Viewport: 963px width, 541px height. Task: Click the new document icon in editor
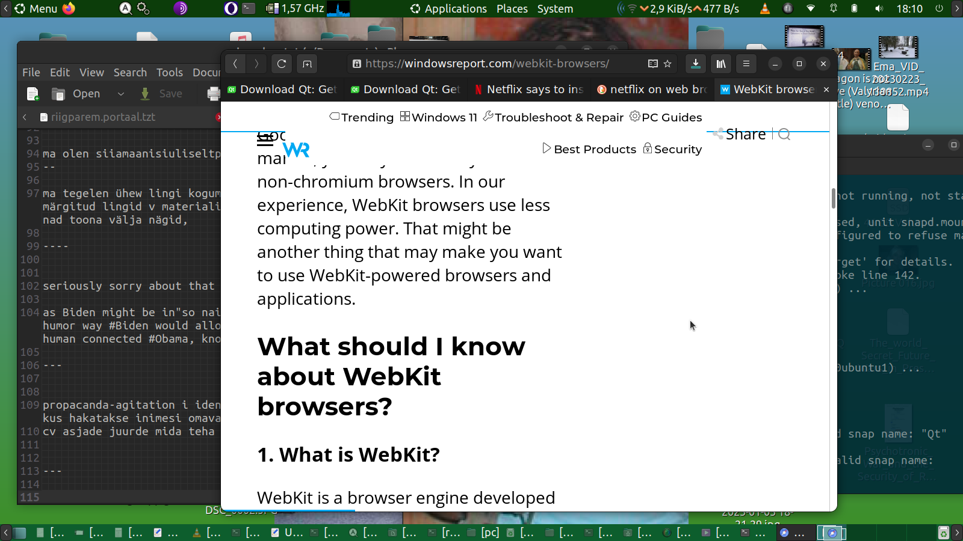[33, 94]
